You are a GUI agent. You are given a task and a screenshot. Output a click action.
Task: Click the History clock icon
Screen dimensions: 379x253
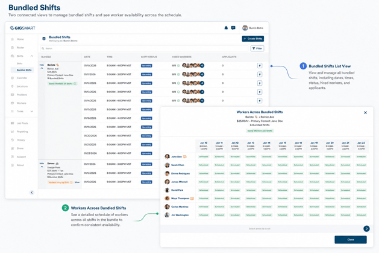click(x=12, y=140)
